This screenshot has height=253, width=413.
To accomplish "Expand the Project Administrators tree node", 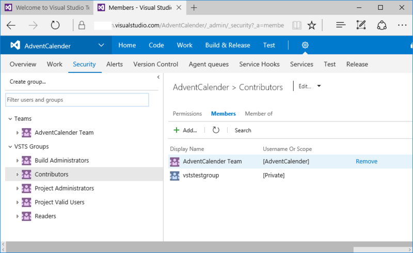I will 18,188.
